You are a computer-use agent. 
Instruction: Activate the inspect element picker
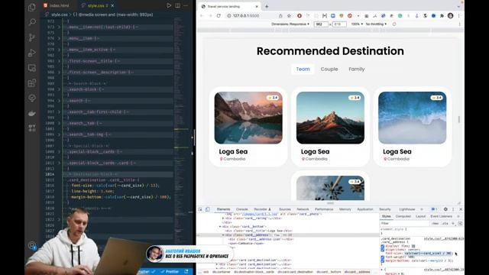click(x=200, y=209)
